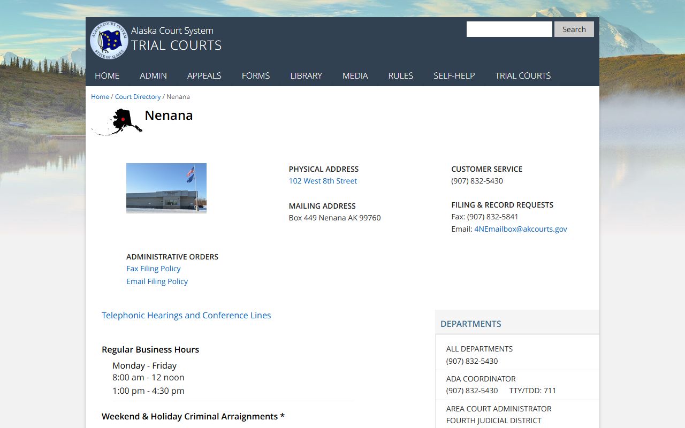Screen dimensions: 685x428
Task: Click the Fax: (907) 832-5841 text
Action: pos(485,217)
